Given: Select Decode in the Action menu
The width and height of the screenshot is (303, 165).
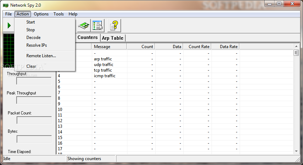Looking at the screenshot, I should coord(45,38).
